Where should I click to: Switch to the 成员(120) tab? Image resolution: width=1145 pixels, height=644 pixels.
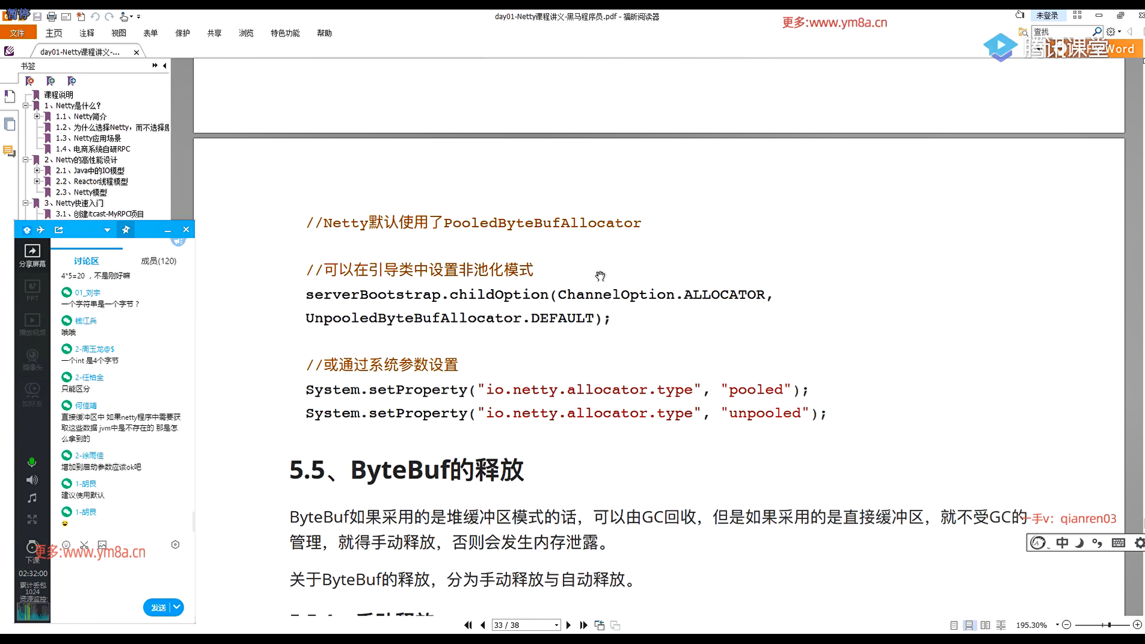coord(158,261)
